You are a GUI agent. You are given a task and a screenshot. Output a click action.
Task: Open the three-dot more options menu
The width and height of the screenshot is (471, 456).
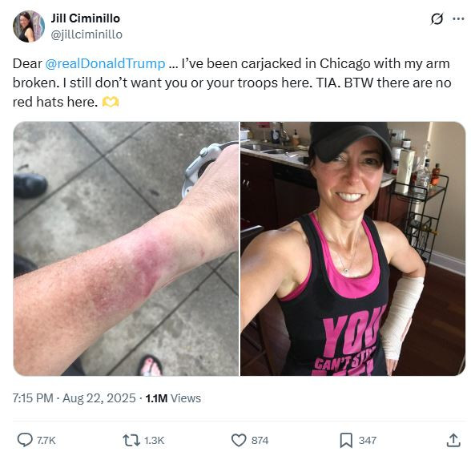click(x=458, y=18)
